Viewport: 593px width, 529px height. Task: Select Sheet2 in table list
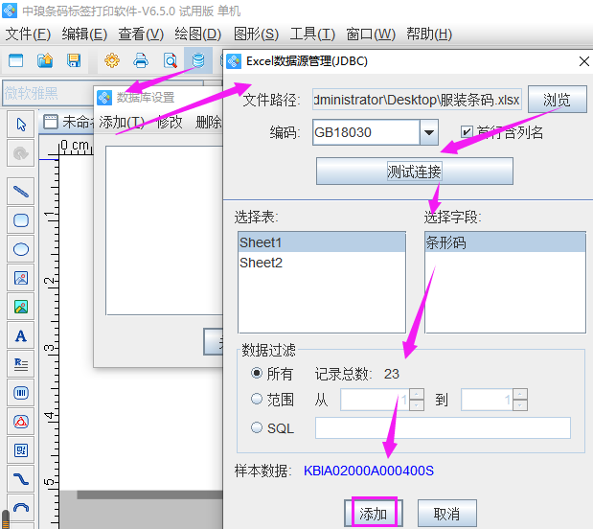tap(322, 263)
